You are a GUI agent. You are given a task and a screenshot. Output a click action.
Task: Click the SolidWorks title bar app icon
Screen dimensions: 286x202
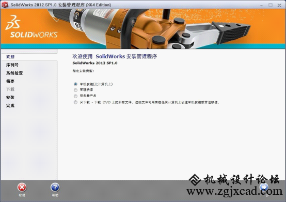coord(5,5)
